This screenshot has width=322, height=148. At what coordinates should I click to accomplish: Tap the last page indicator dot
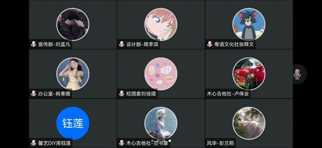pos(170,141)
